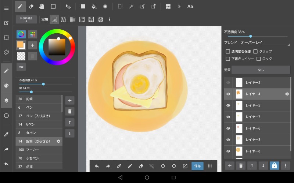Screen dimensions: 294x183
Task: Select the Bucket fill tool
Action: (94, 6)
